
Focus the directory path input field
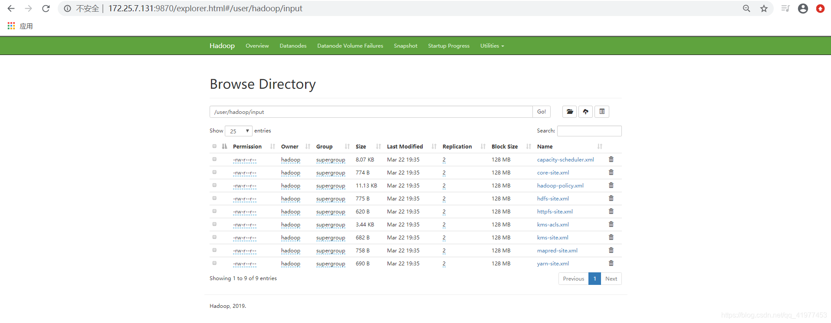click(x=371, y=112)
